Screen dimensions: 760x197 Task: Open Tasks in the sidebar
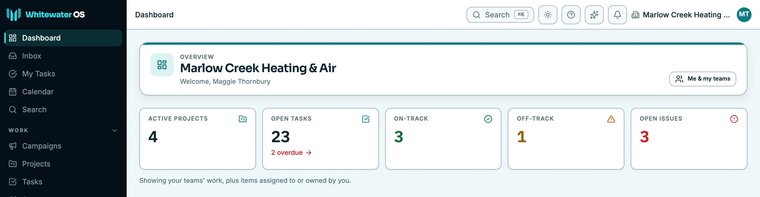(63, 182)
